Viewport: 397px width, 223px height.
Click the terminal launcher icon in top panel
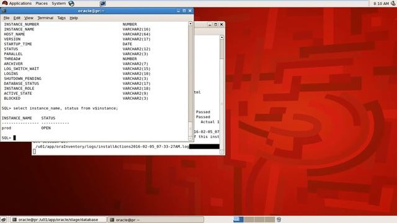tap(103, 3)
